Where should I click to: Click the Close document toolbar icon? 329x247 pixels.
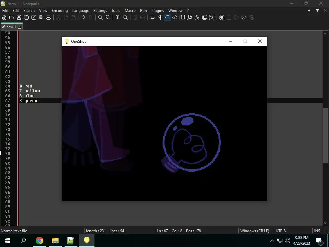(33, 17)
